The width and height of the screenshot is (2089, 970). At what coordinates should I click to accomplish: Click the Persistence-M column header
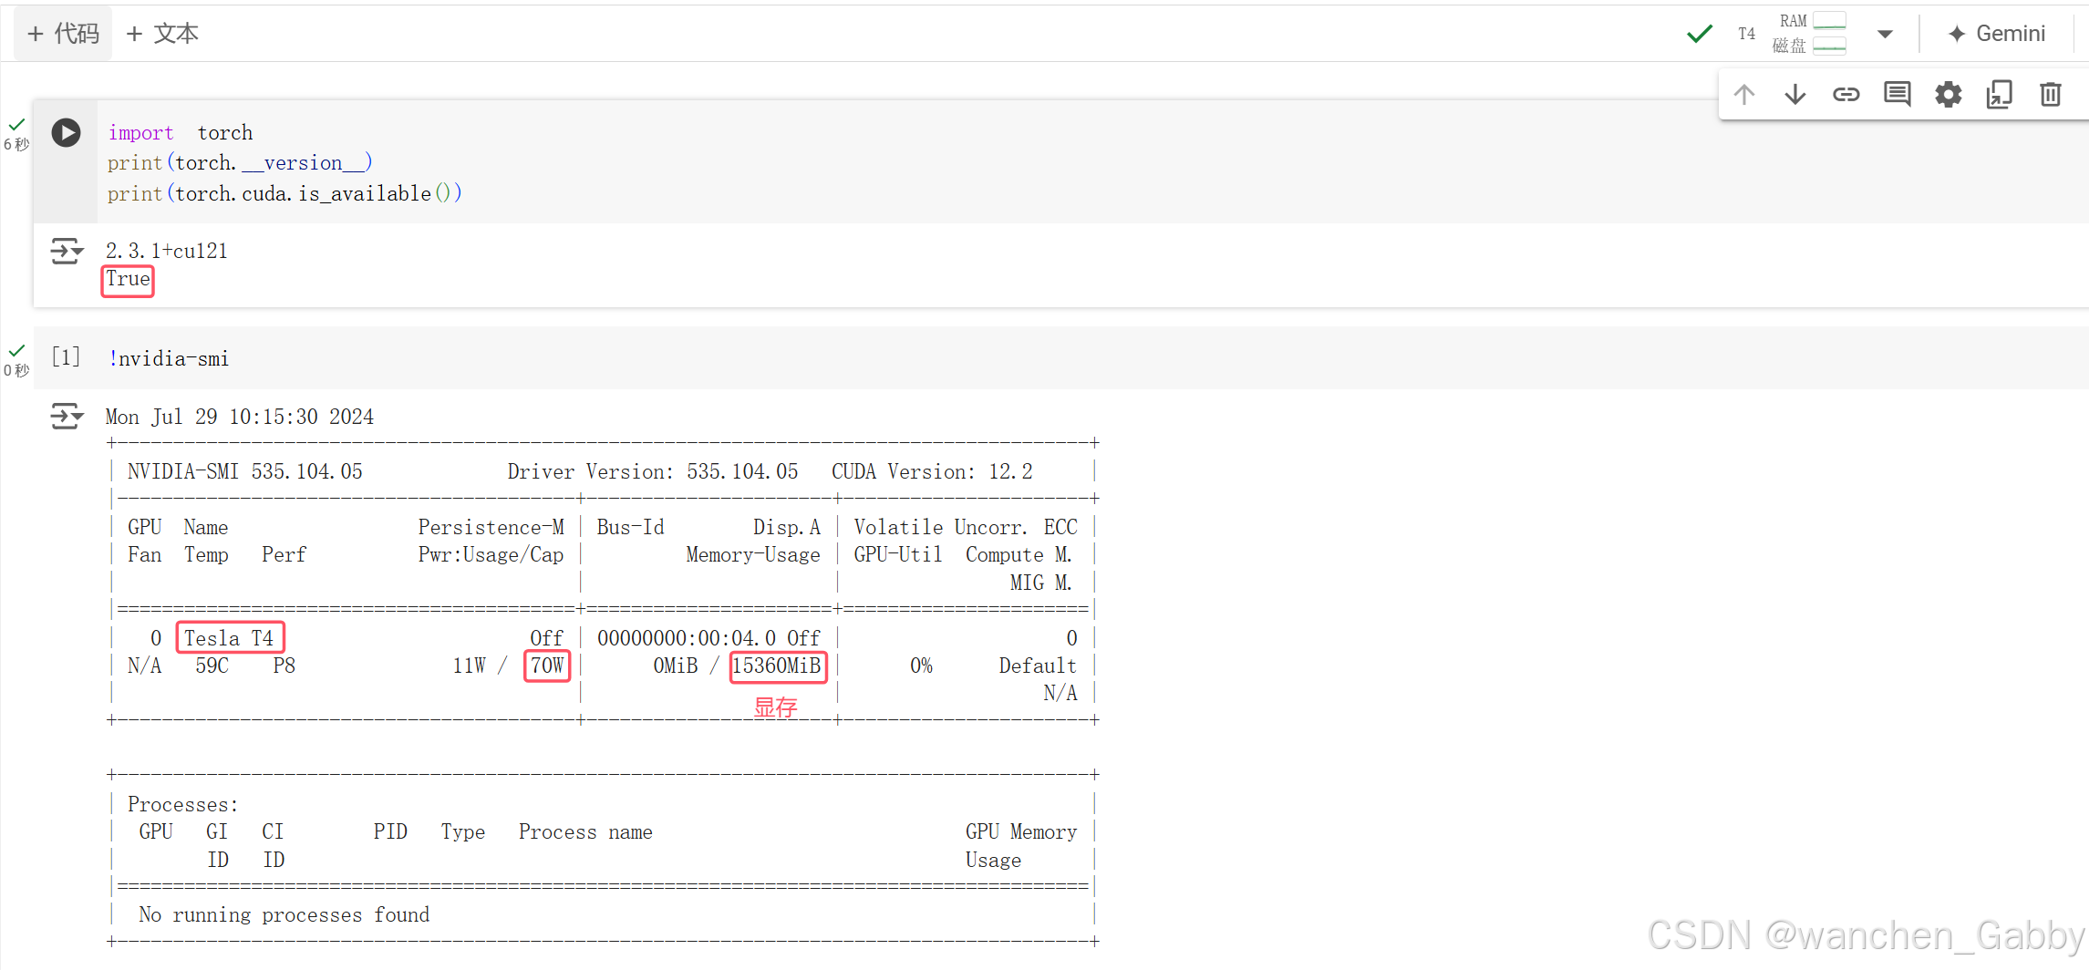click(x=491, y=527)
